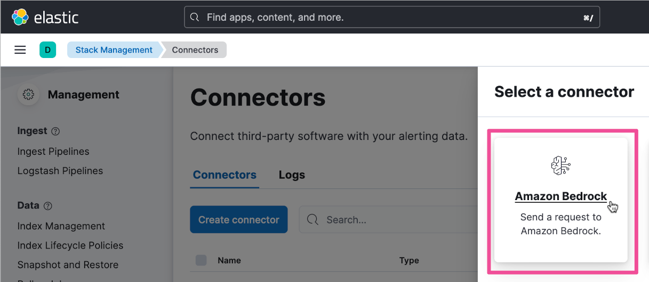Click the Ingest help question icon

point(55,131)
